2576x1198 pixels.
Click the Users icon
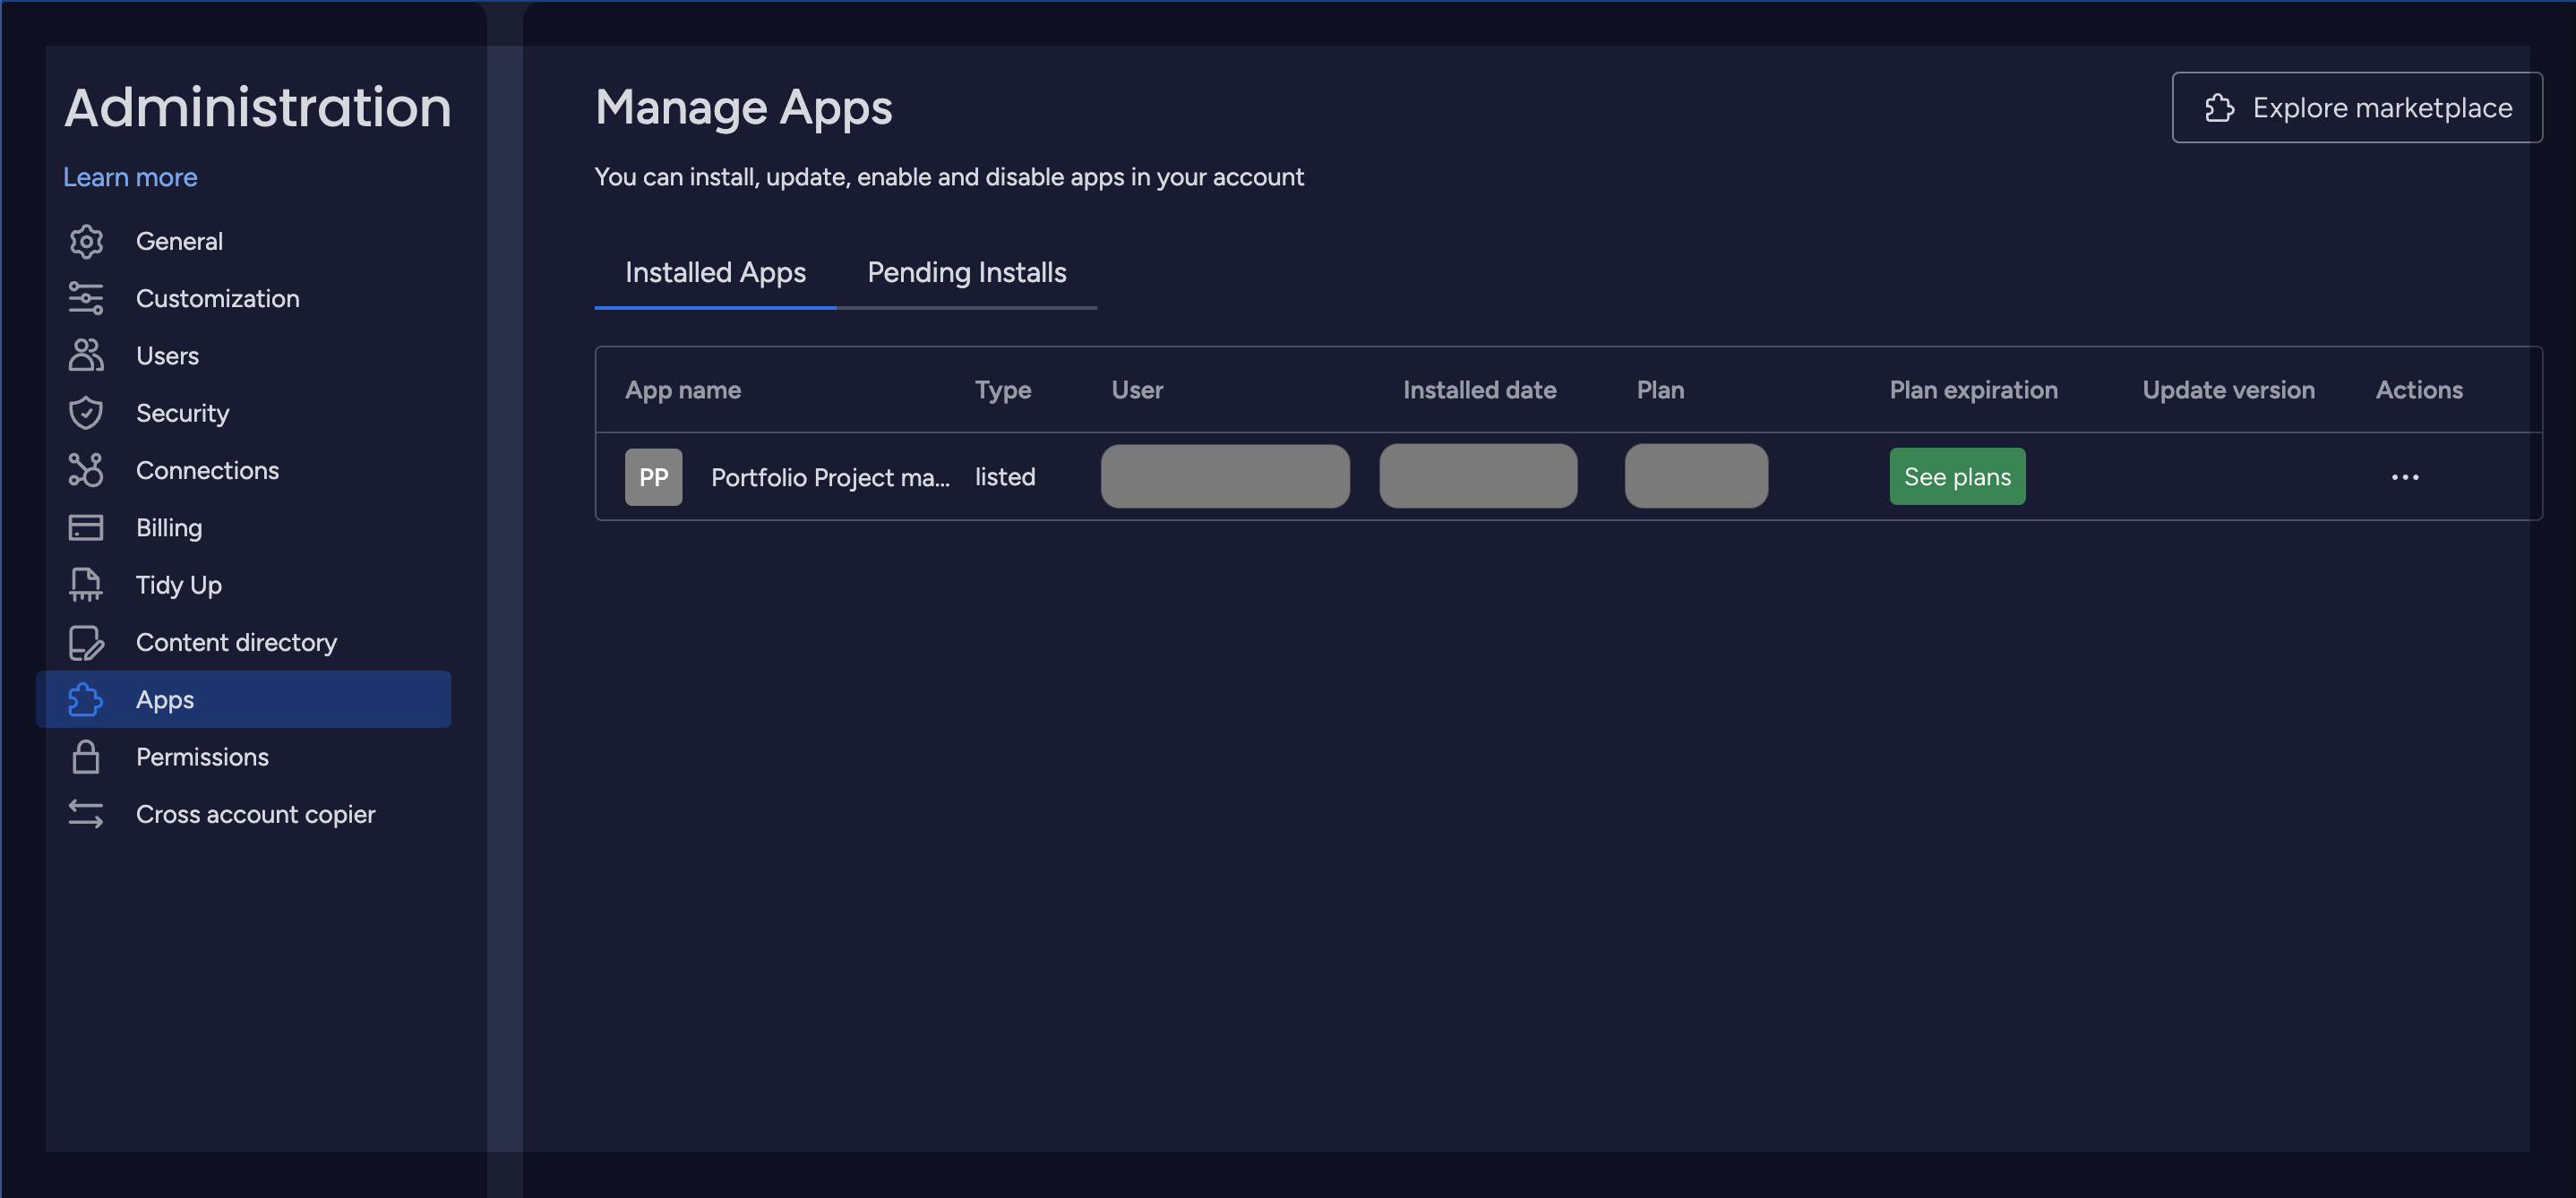pyautogui.click(x=84, y=355)
